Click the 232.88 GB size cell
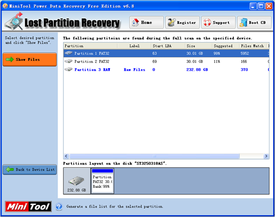275x217 pixels. tap(197, 70)
